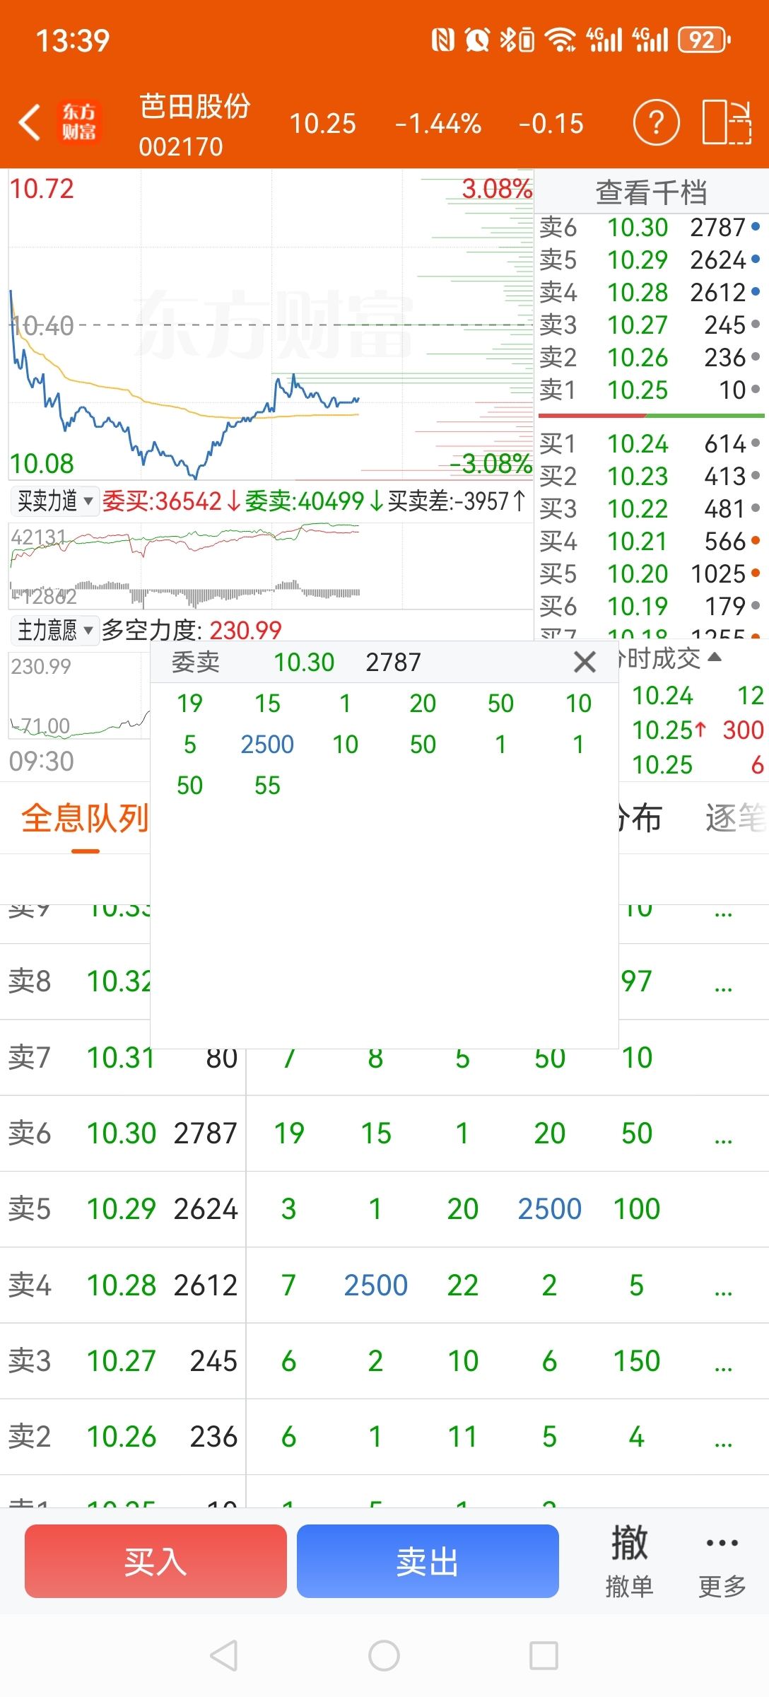Select 卖3 10.27 order book row
Viewport: 769px width, 1697px height.
(x=650, y=325)
